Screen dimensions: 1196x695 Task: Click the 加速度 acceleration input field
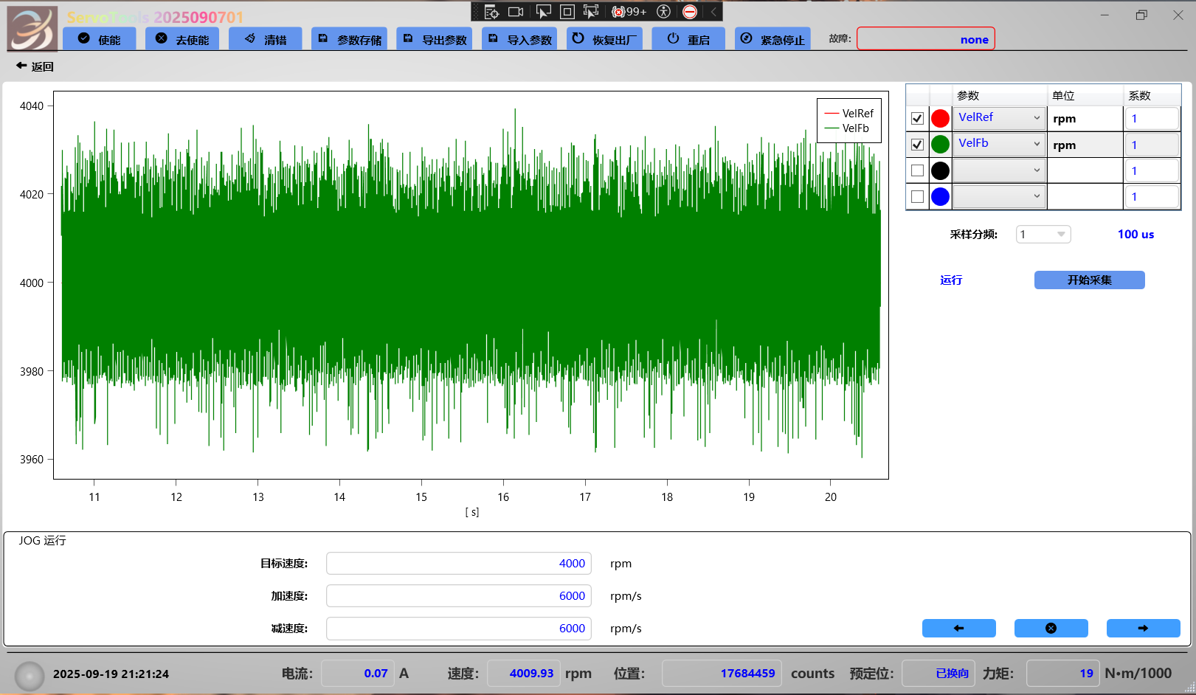459,596
